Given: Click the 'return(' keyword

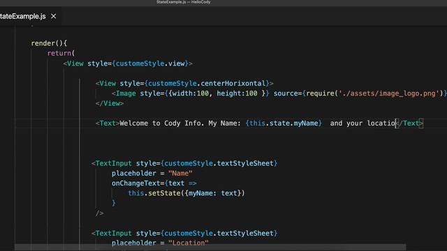Looking at the screenshot, I should point(61,53).
